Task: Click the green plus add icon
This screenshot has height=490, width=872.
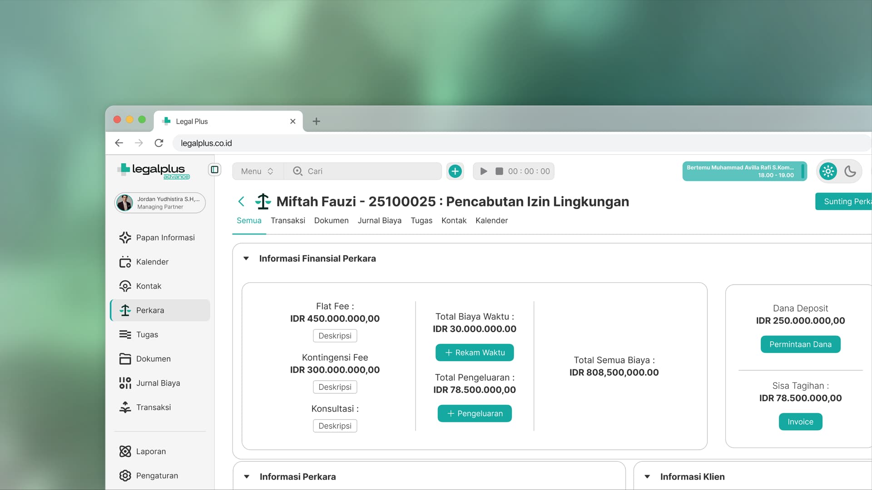Action: pos(455,171)
